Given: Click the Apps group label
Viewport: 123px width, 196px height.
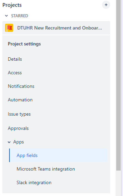Looking at the screenshot, I should pyautogui.click(x=19, y=142).
